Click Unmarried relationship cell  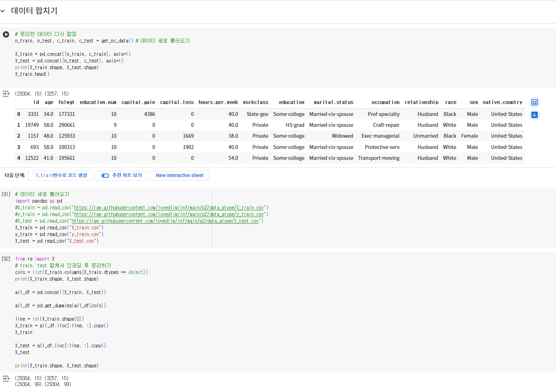(426, 136)
